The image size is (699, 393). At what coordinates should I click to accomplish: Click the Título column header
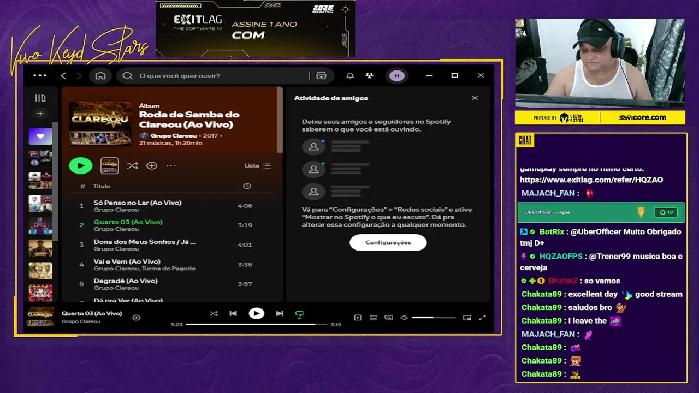point(102,186)
